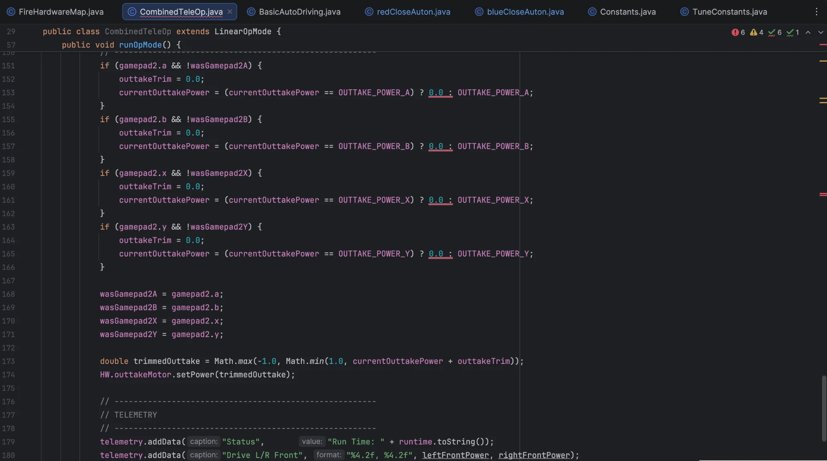The height and width of the screenshot is (461, 827).
Task: Click the class icon on redCloseAuton.java tab
Action: pyautogui.click(x=369, y=12)
